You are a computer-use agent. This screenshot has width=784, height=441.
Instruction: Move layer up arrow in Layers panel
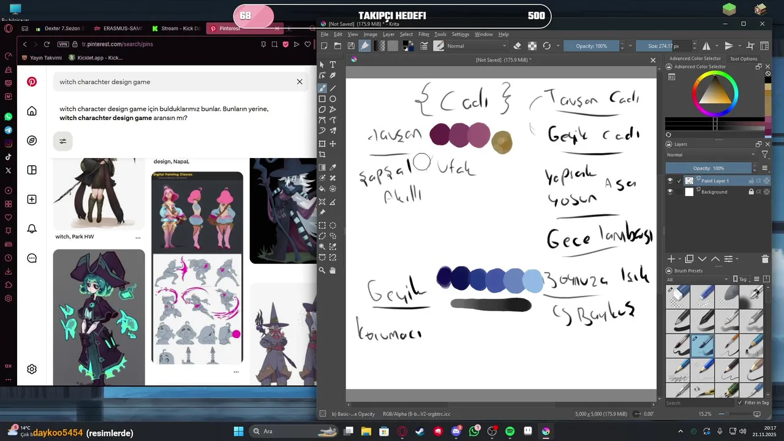point(715,259)
